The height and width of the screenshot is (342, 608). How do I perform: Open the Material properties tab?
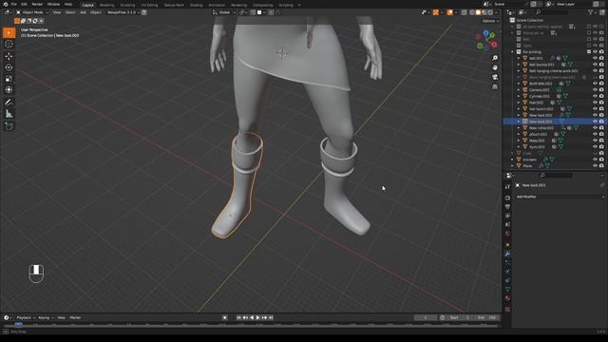pos(507,297)
